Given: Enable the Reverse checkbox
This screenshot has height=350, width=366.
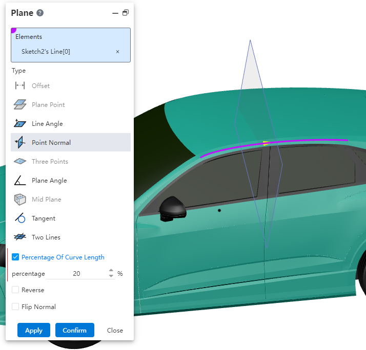Looking at the screenshot, I should tap(15, 290).
